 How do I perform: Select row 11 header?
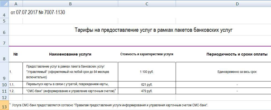tap(4, 91)
